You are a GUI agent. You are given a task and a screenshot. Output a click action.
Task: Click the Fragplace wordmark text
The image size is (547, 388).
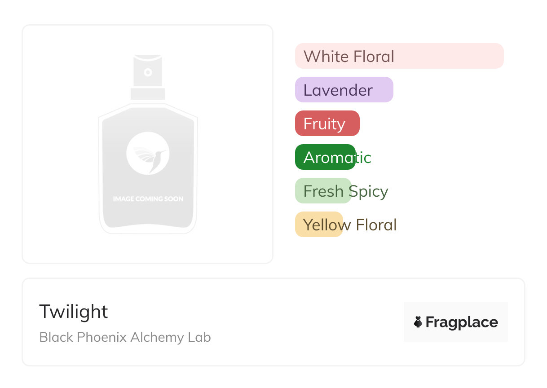point(462,322)
